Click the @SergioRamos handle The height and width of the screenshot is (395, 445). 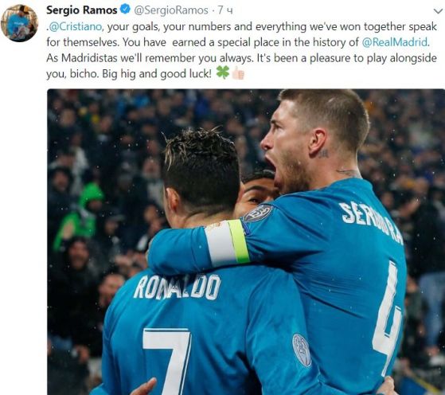tap(171, 10)
